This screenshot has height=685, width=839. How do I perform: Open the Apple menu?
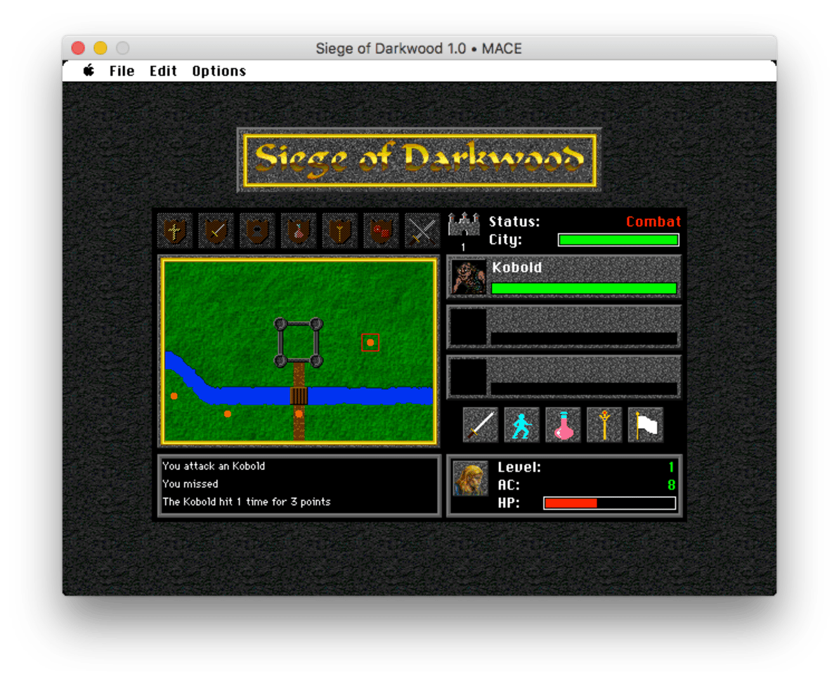click(89, 70)
